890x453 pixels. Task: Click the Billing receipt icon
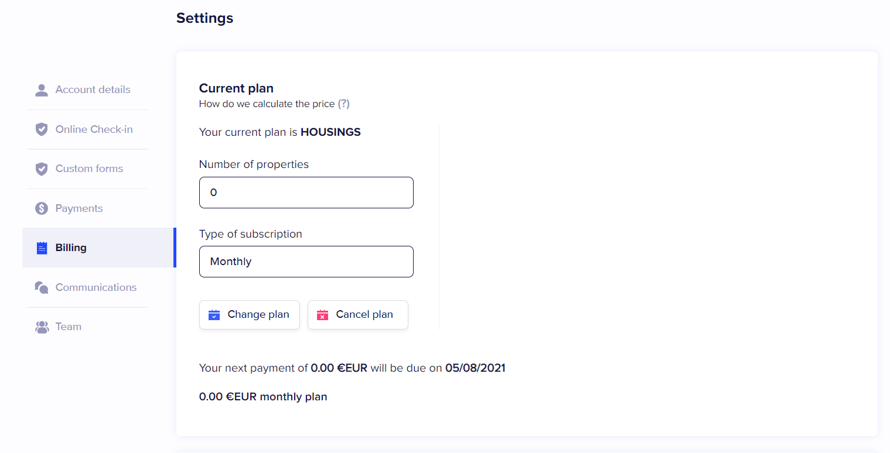[x=42, y=248]
